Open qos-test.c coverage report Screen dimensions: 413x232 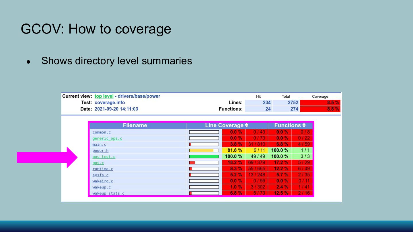[x=104, y=157]
